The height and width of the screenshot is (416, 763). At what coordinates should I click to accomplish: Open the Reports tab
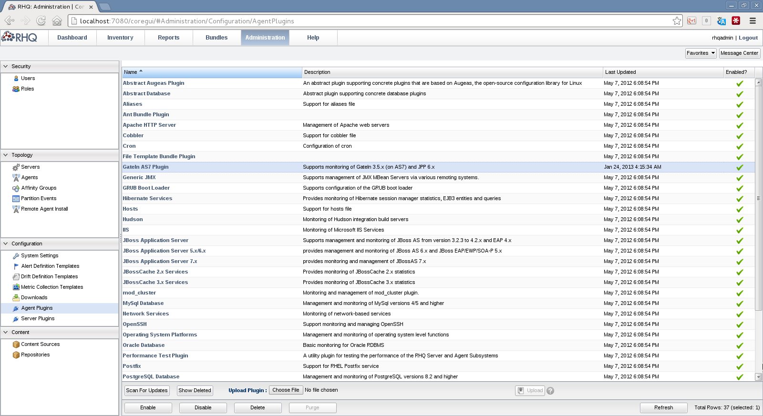[x=169, y=38]
